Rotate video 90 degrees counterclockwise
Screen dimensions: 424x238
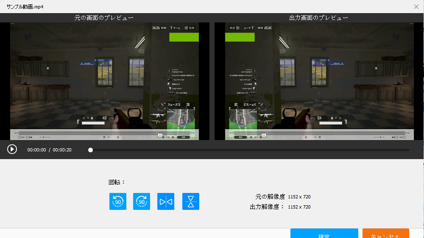pyautogui.click(x=118, y=202)
